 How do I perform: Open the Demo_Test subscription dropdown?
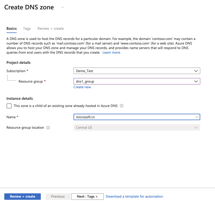pos(137,71)
